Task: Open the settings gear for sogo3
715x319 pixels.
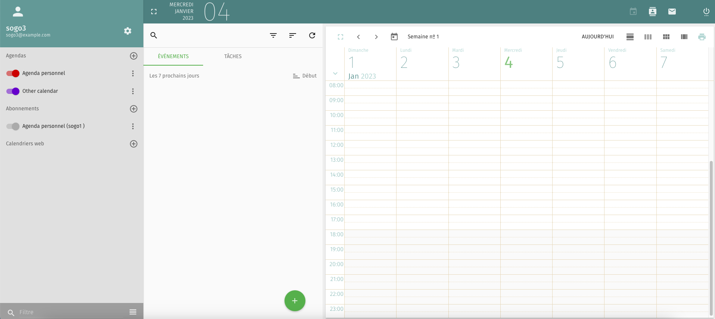Action: click(x=128, y=31)
